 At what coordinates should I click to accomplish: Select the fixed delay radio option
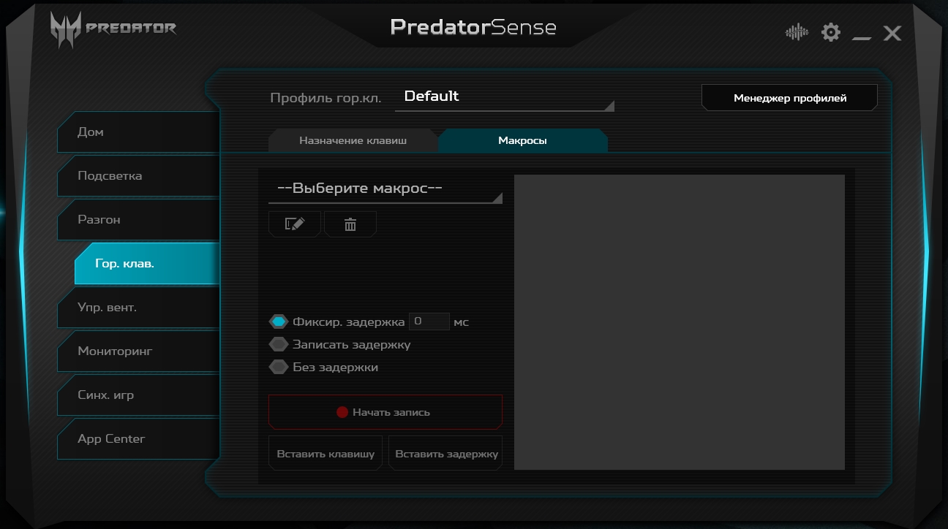[x=279, y=321]
